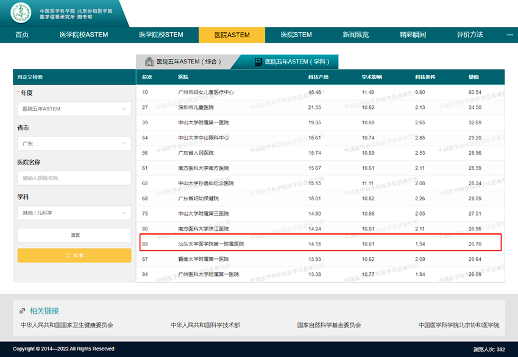Select 中山大学孙逸仙纪念医院 row
This screenshot has width=518, height=357.
(321, 183)
